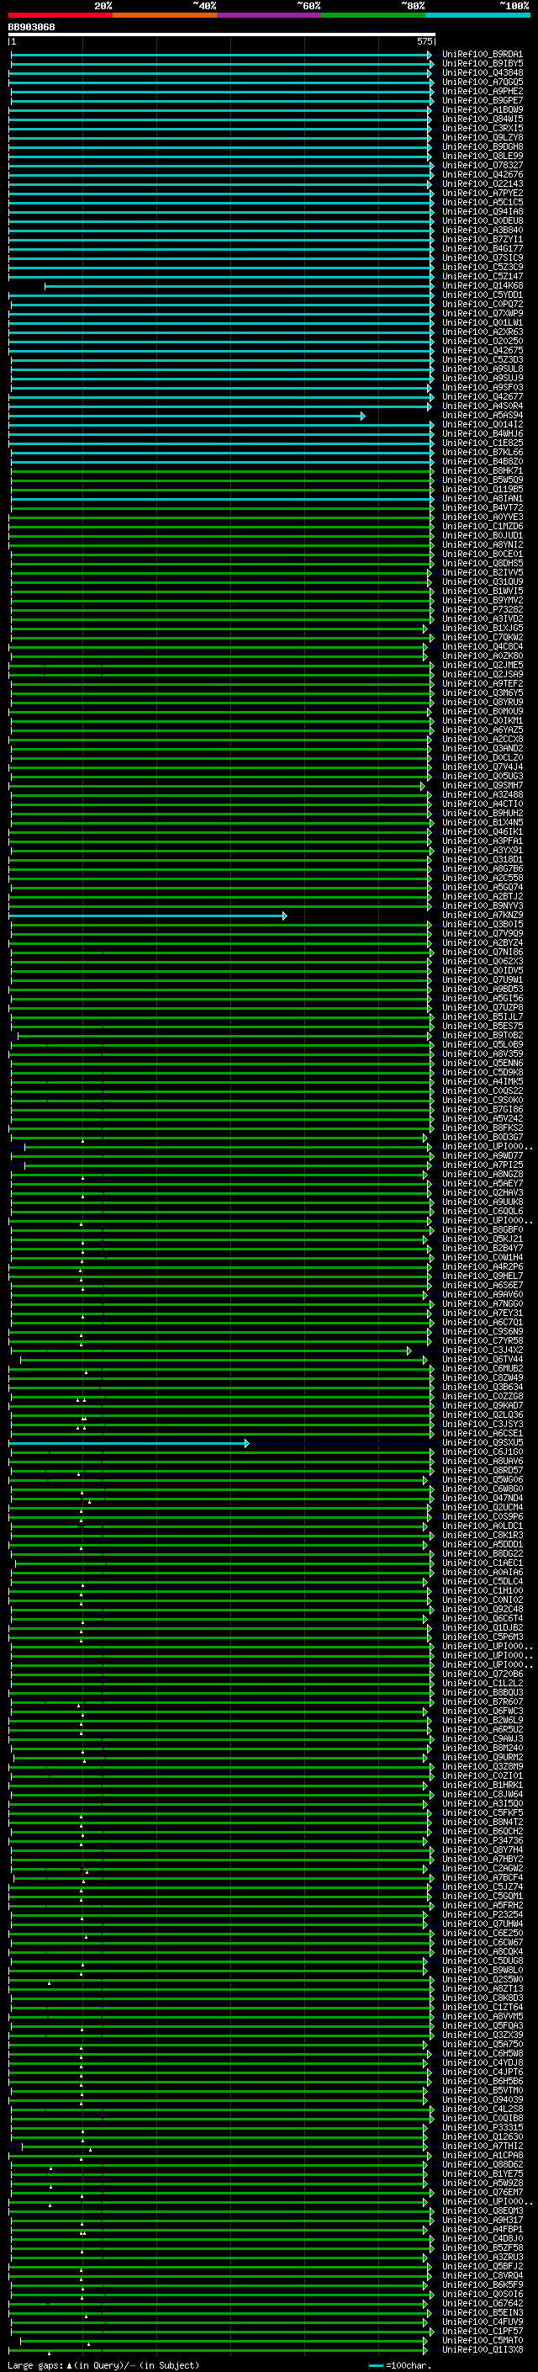This screenshot has width=538, height=2372.
Task: Click the orange legend segment under ~40%
Action: [165, 15]
